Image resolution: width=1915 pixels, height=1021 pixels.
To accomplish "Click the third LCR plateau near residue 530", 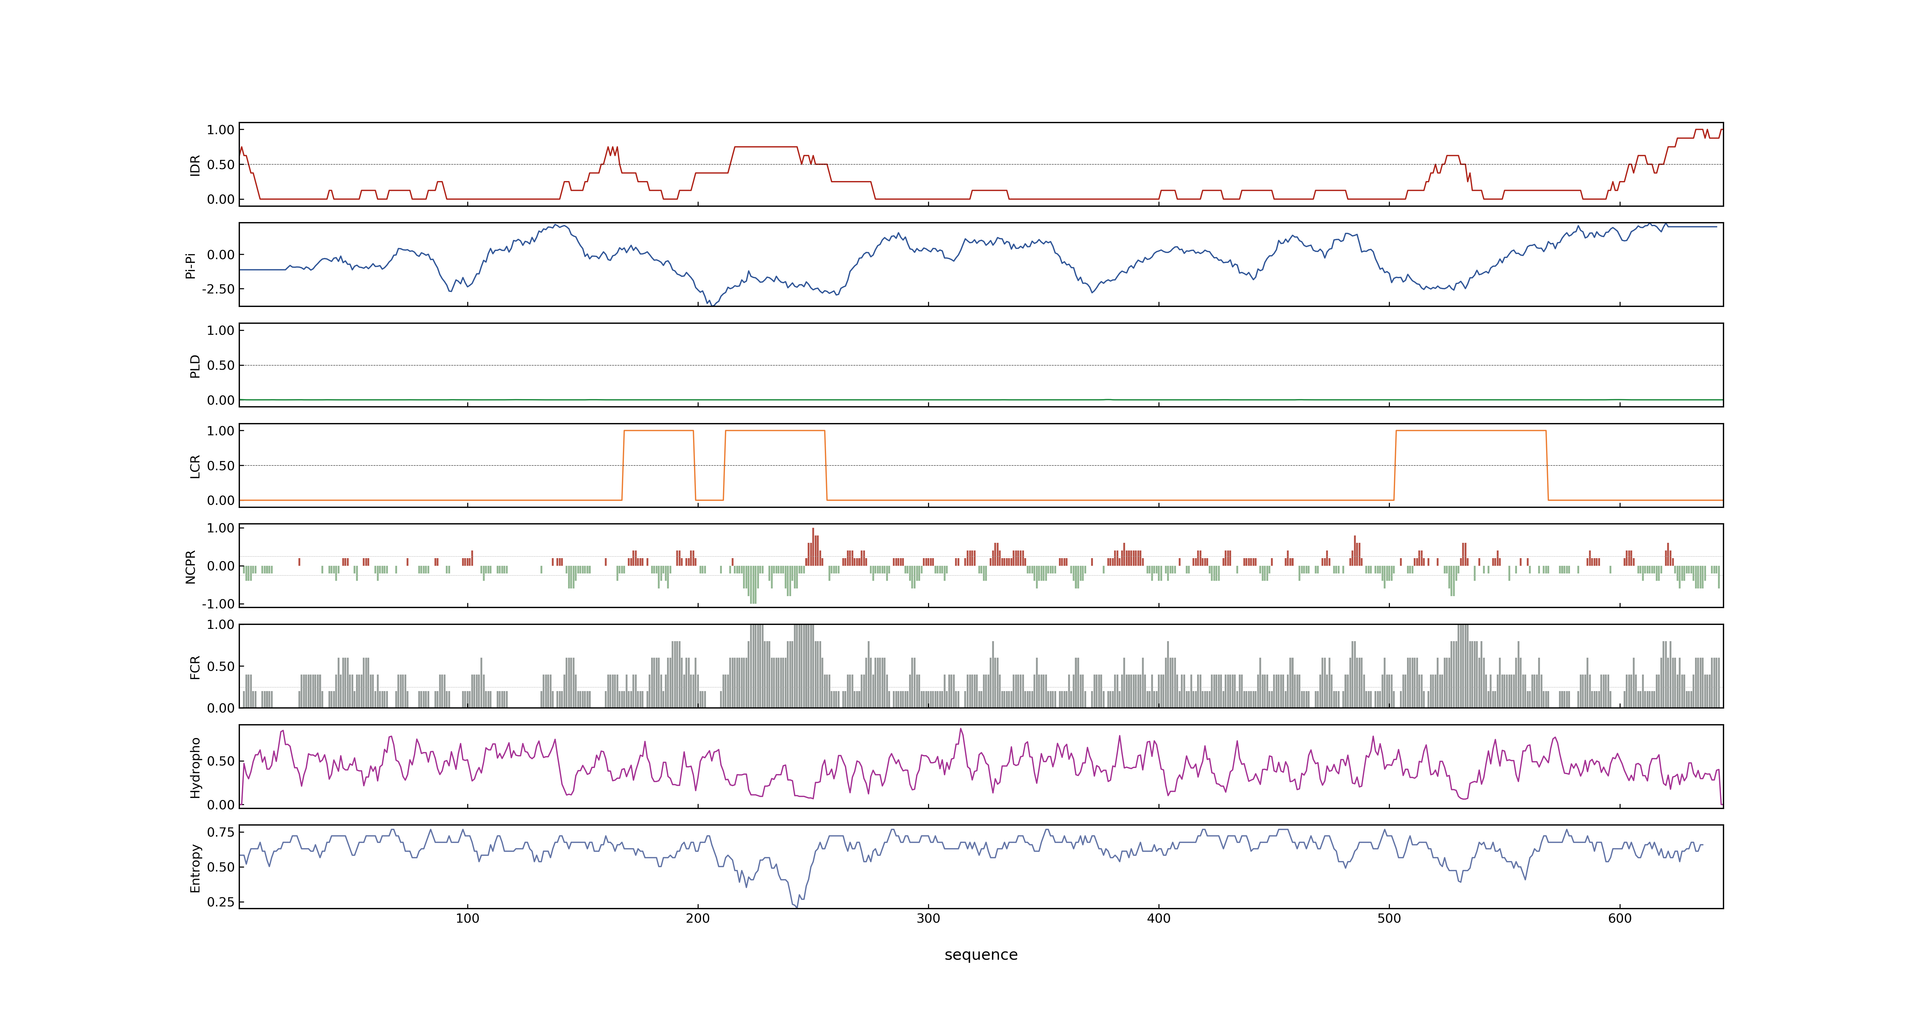I will pyautogui.click(x=1471, y=430).
